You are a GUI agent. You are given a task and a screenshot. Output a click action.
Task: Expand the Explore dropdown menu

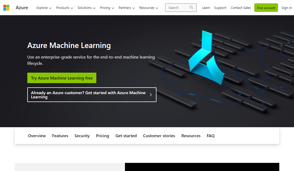pos(44,8)
